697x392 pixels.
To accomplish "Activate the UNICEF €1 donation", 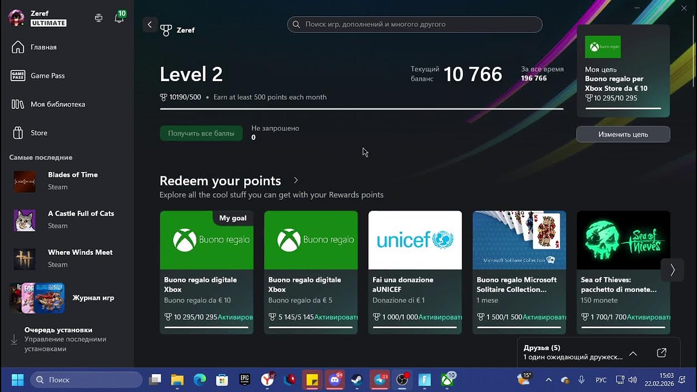I will tap(440, 317).
